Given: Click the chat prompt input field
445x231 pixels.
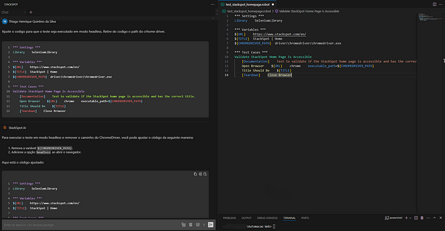Looking at the screenshot, I should coord(91,225).
